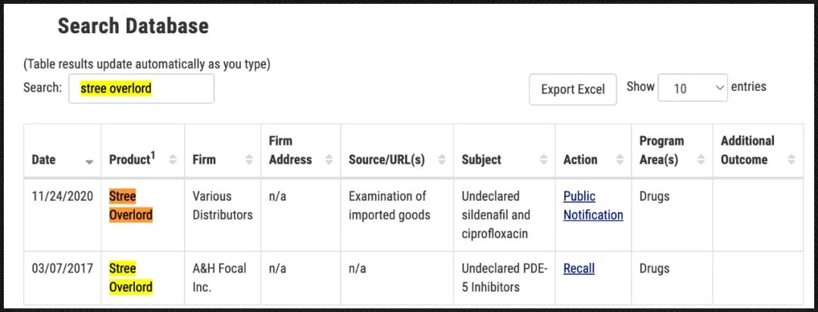The height and width of the screenshot is (312, 818).
Task: Click the A&H Focal Inc. firm cell
Action: coord(223,278)
